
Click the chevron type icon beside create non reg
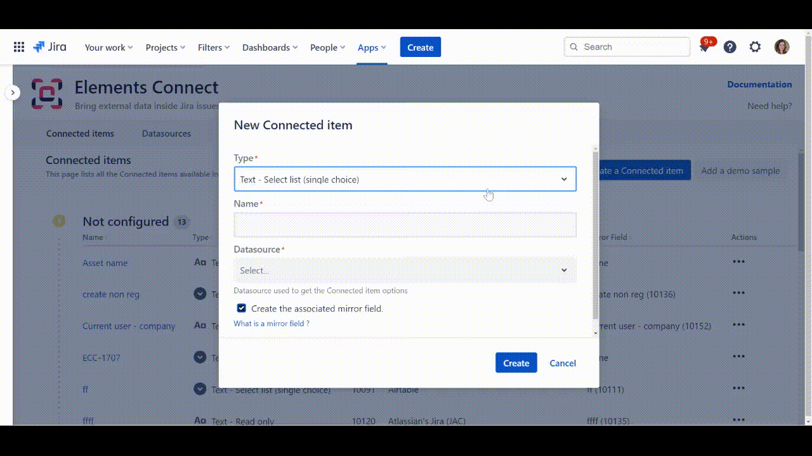pos(200,293)
